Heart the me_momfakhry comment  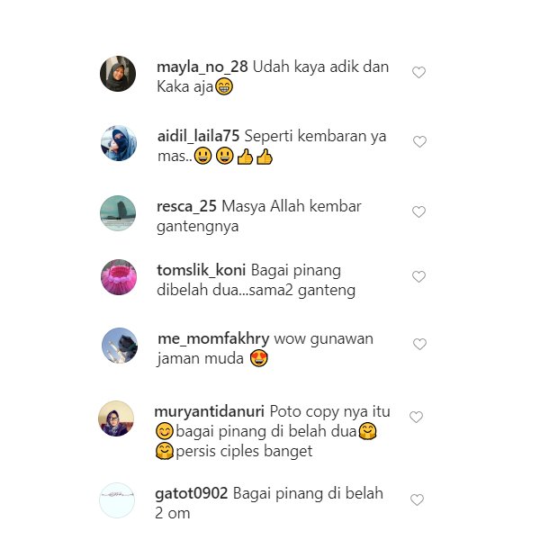click(419, 344)
